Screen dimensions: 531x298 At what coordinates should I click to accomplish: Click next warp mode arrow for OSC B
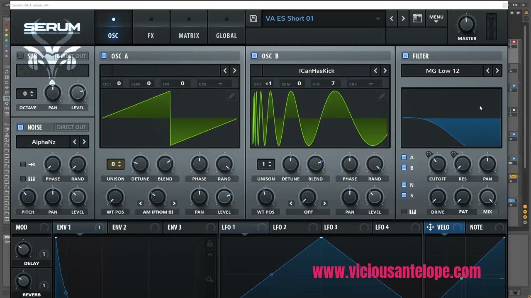[x=324, y=203]
